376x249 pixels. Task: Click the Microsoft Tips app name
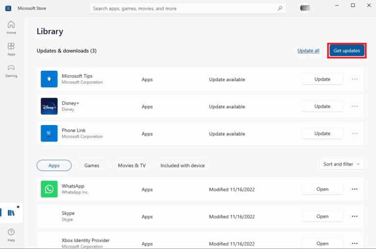tap(77, 76)
